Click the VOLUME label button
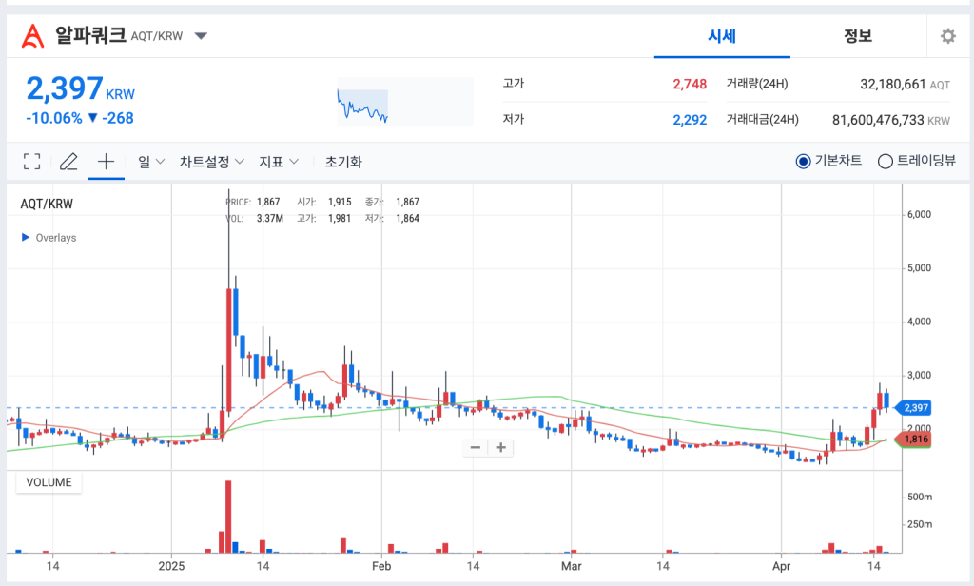Viewport: 974px width, 586px height. pyautogui.click(x=49, y=482)
